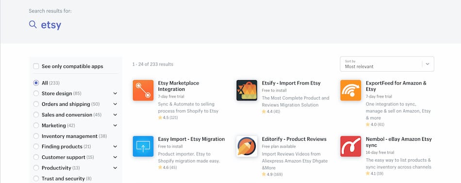Click '1 - 24 of 233 results' text
The image size is (461, 183).
(152, 64)
